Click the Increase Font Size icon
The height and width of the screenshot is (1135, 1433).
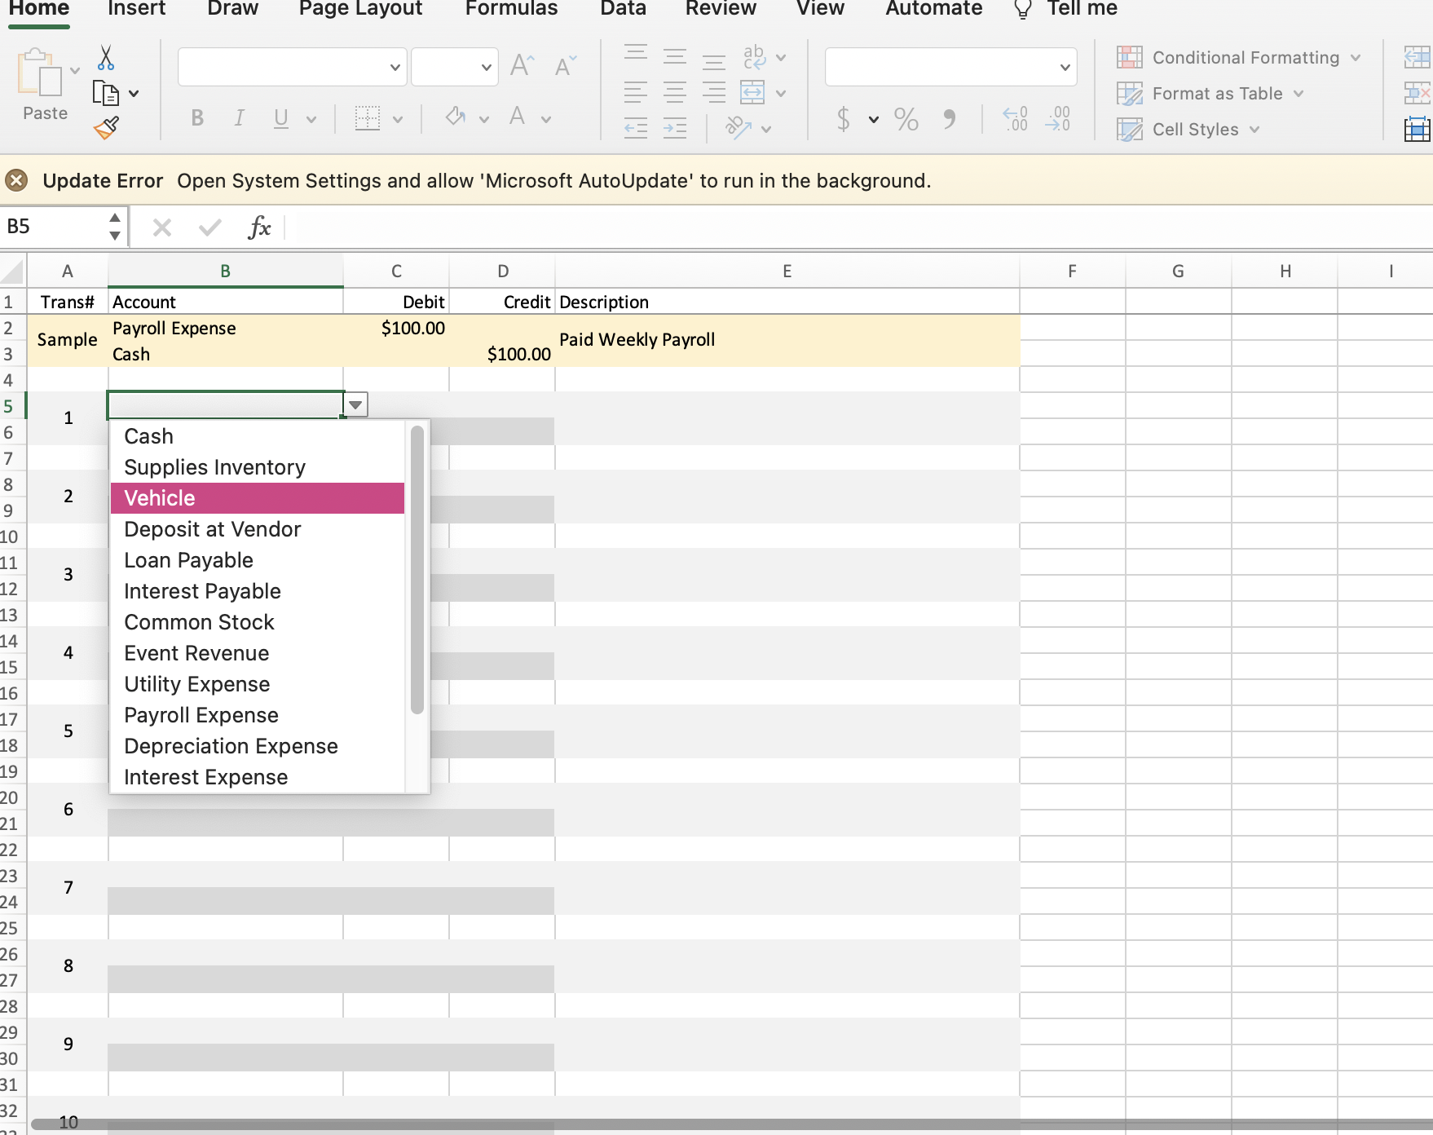522,65
